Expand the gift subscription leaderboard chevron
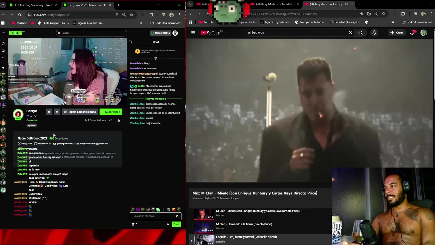 pos(156,59)
